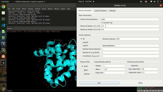Screen dimensions: 163x92
Task: Click the Protein Pymol Selection field
Action: point(130,19)
